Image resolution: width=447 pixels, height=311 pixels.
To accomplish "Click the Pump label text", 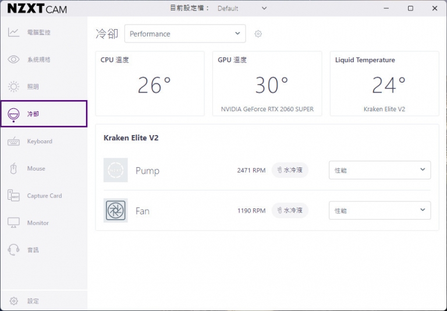I will (x=147, y=171).
